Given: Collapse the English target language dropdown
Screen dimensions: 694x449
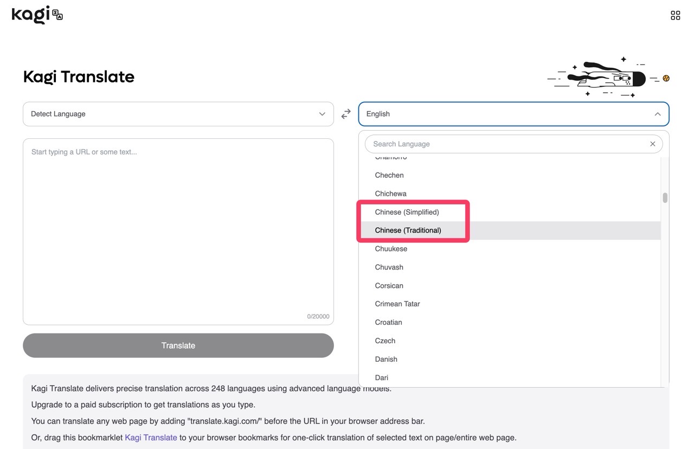Looking at the screenshot, I should 513,114.
